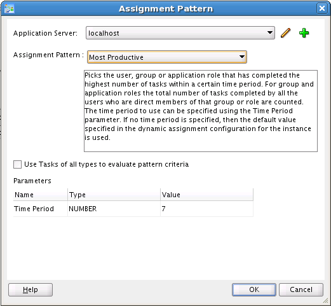Click the pencil edit server icon
This screenshot has height=306, width=331.
point(285,33)
